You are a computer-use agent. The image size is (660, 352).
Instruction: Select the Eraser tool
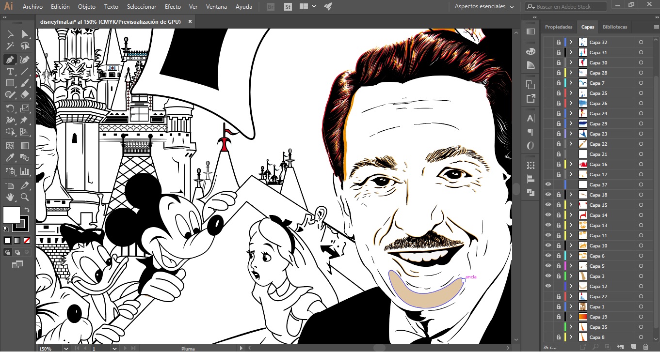click(x=25, y=95)
